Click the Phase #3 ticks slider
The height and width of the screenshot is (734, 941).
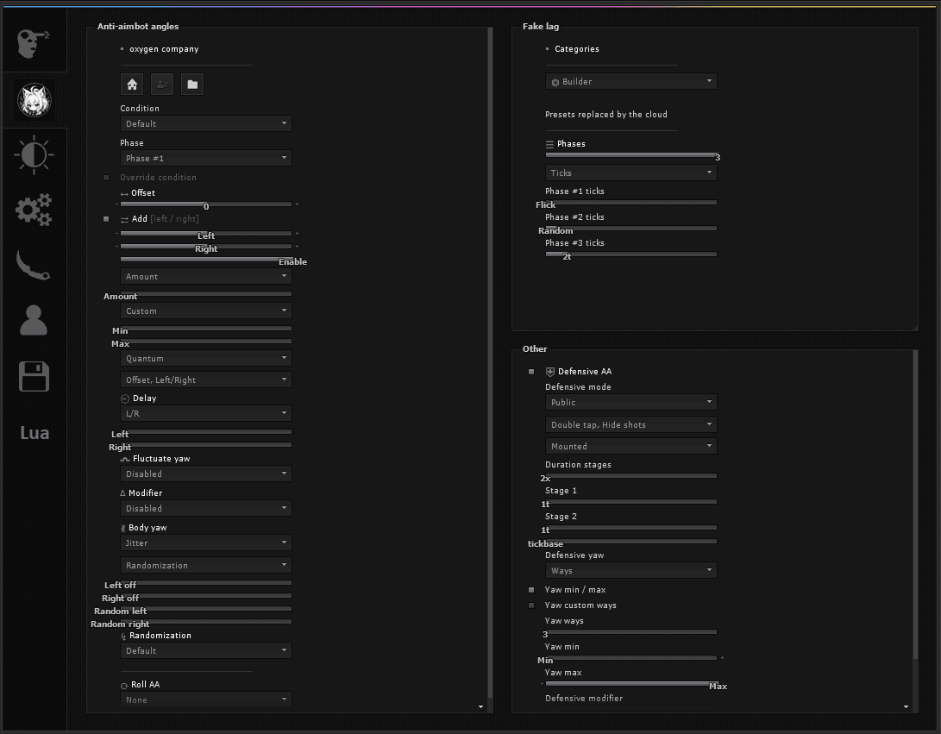pos(630,254)
